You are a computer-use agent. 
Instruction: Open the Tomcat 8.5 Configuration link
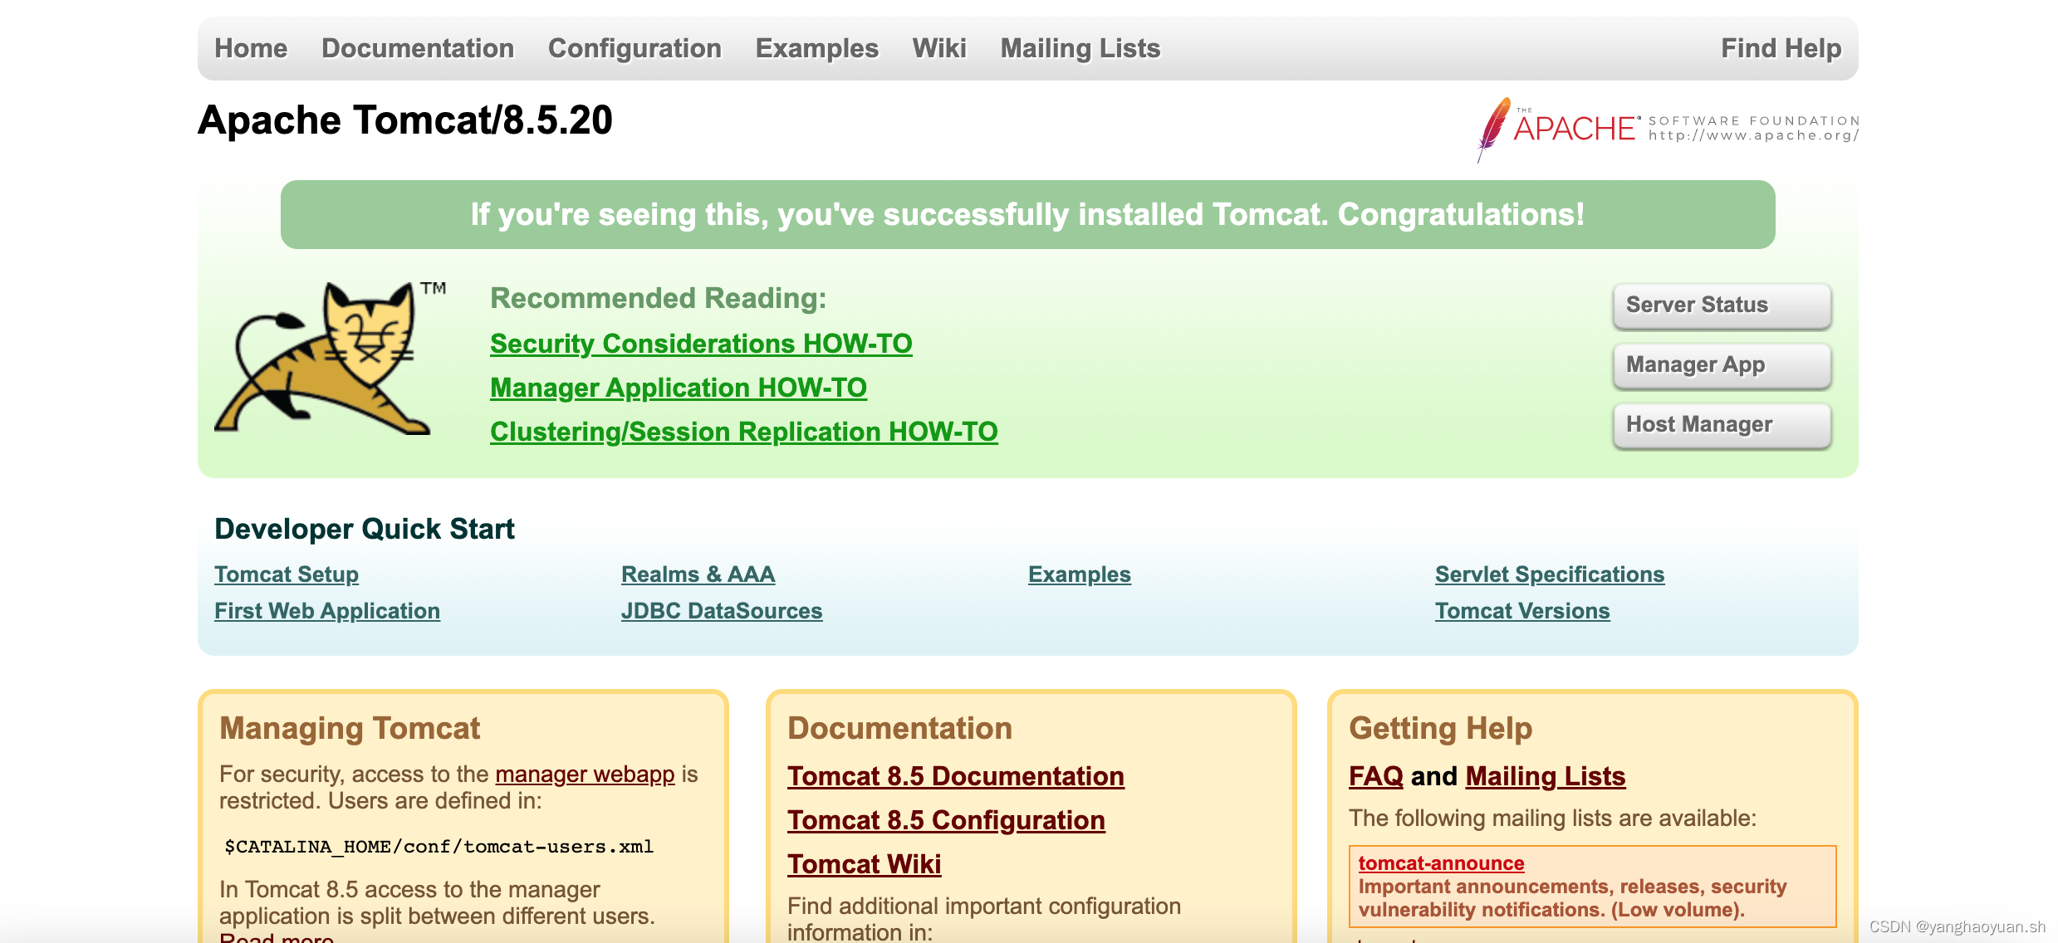tap(946, 820)
